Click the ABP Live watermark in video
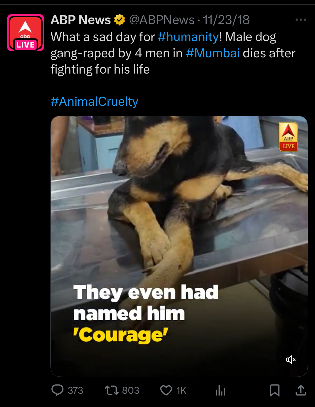The height and width of the screenshot is (407, 315). (x=288, y=137)
